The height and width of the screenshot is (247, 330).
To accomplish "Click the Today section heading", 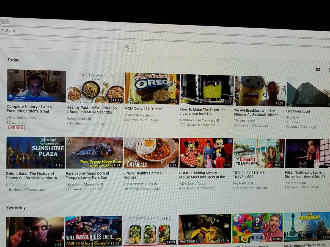I will coord(13,60).
